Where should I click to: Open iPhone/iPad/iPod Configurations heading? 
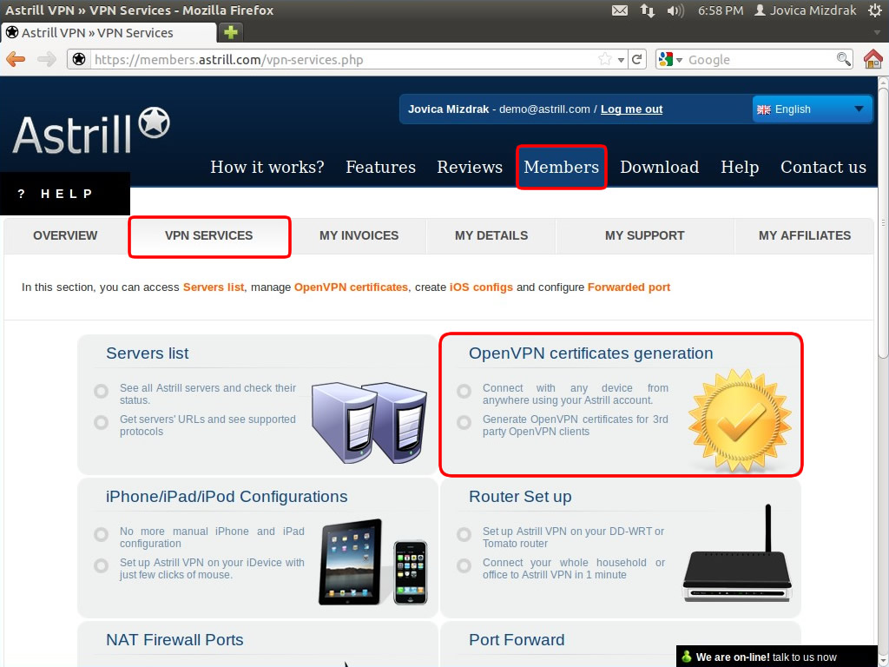click(x=227, y=496)
